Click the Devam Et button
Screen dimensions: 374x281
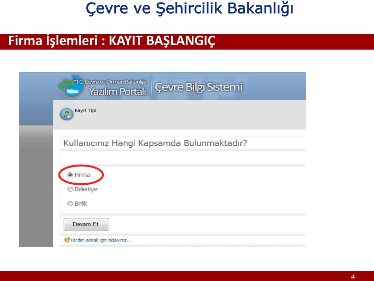[86, 224]
